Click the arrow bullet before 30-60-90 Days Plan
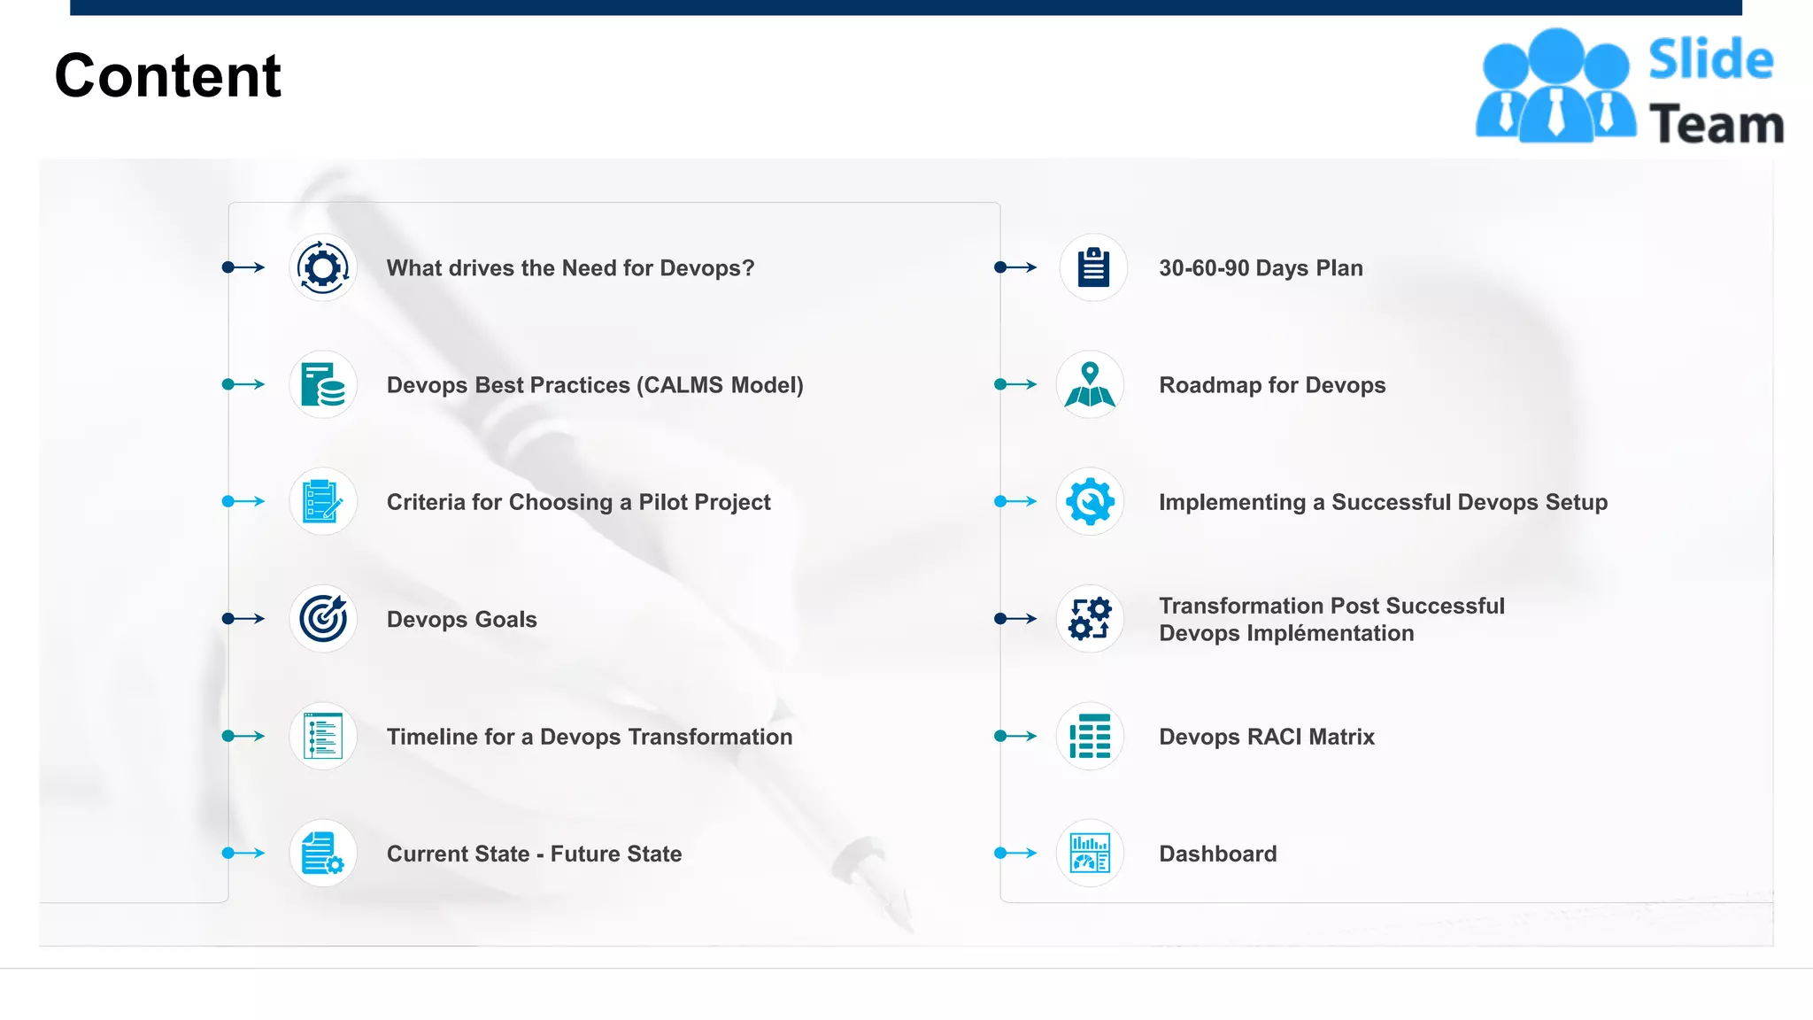This screenshot has width=1813, height=1020. (x=1015, y=267)
